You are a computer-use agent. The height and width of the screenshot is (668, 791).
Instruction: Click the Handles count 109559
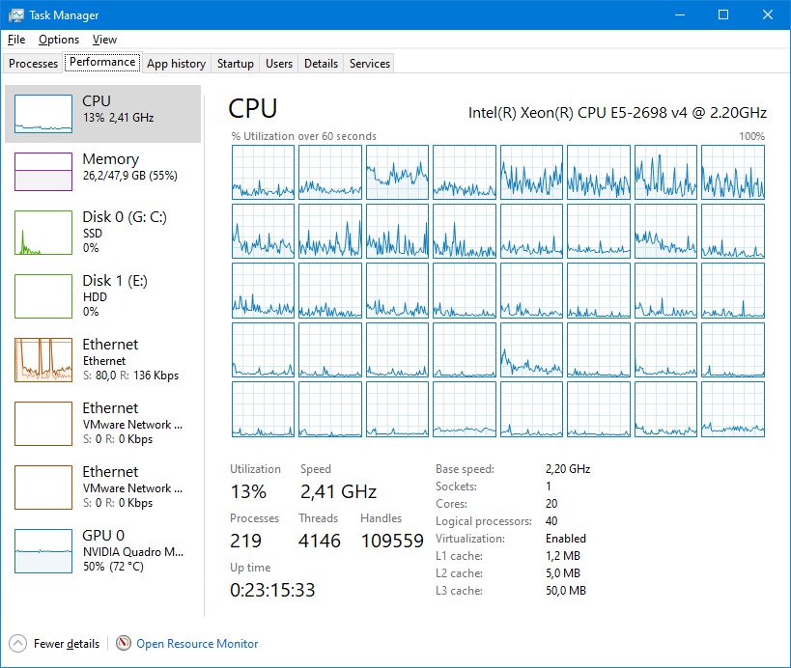click(x=392, y=541)
